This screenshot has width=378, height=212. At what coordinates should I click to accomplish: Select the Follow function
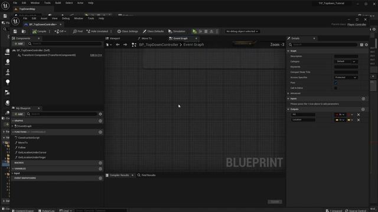coord(22,148)
